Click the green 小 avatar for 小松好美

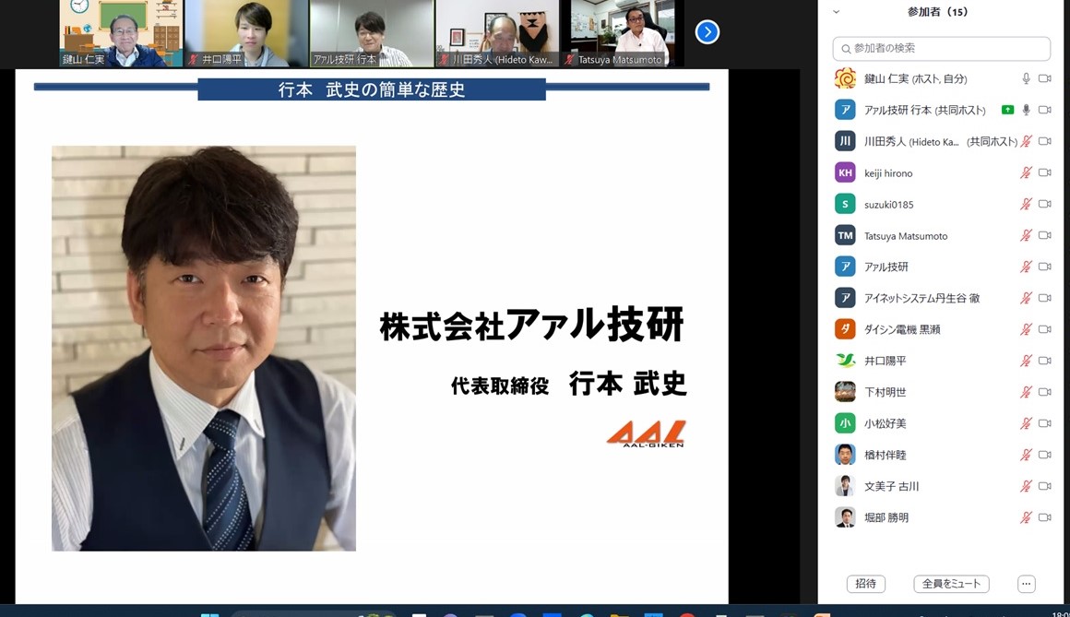[x=845, y=424]
